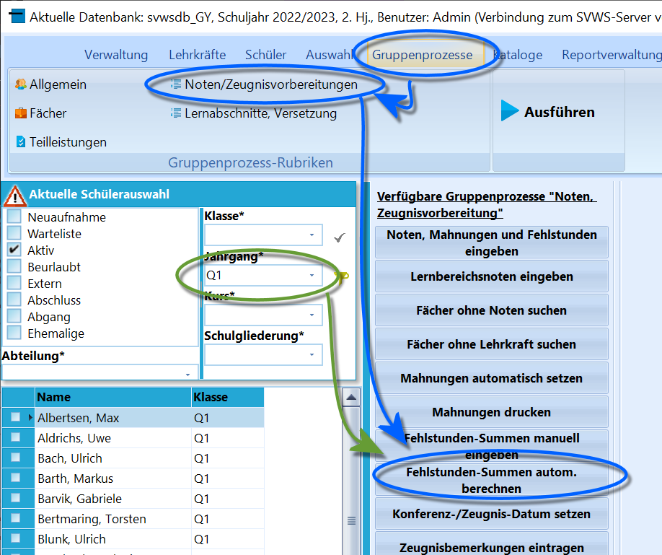Click the warning triangle in Schülerauswahl header
The width and height of the screenshot is (662, 555).
coord(14,196)
